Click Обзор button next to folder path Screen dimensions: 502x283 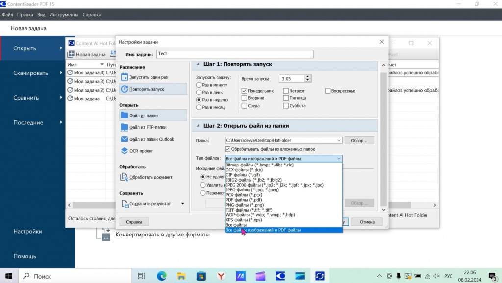[359, 140]
